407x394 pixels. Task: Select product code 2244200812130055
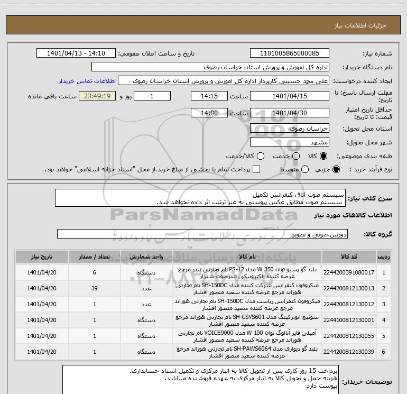tap(349, 336)
